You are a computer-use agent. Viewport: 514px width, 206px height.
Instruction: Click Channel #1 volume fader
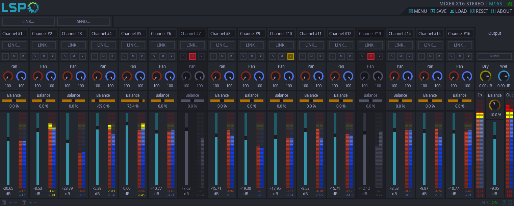click(8, 149)
